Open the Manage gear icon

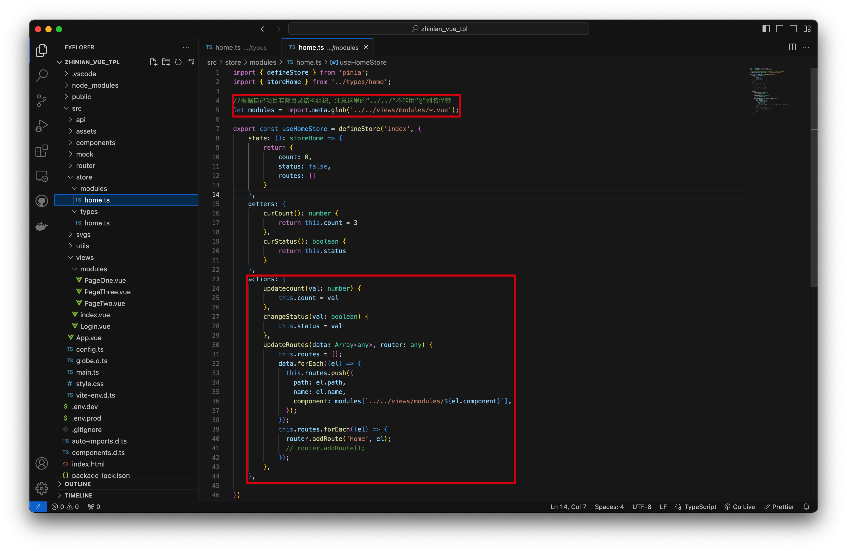coord(42,488)
